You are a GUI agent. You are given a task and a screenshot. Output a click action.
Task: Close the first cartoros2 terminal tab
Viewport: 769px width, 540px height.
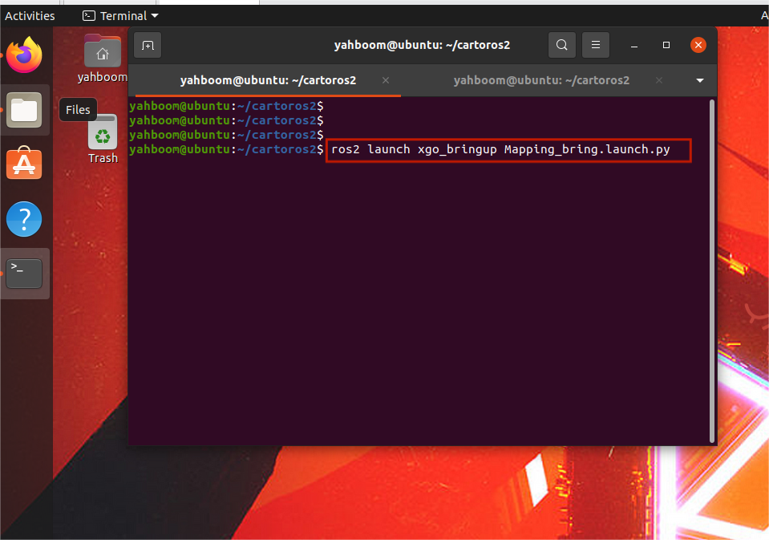(x=386, y=80)
